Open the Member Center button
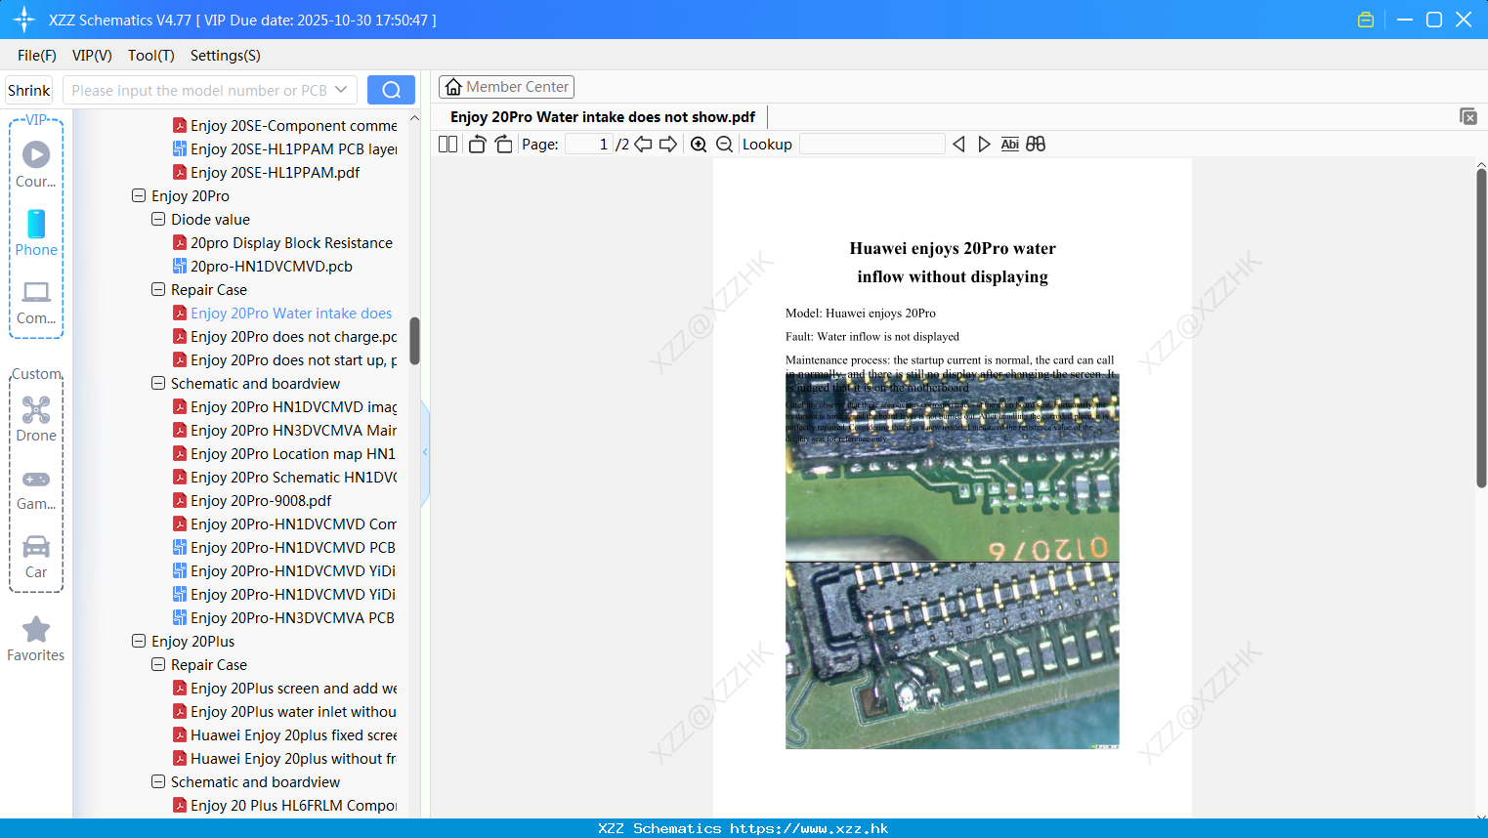The width and height of the screenshot is (1488, 838). (506, 87)
